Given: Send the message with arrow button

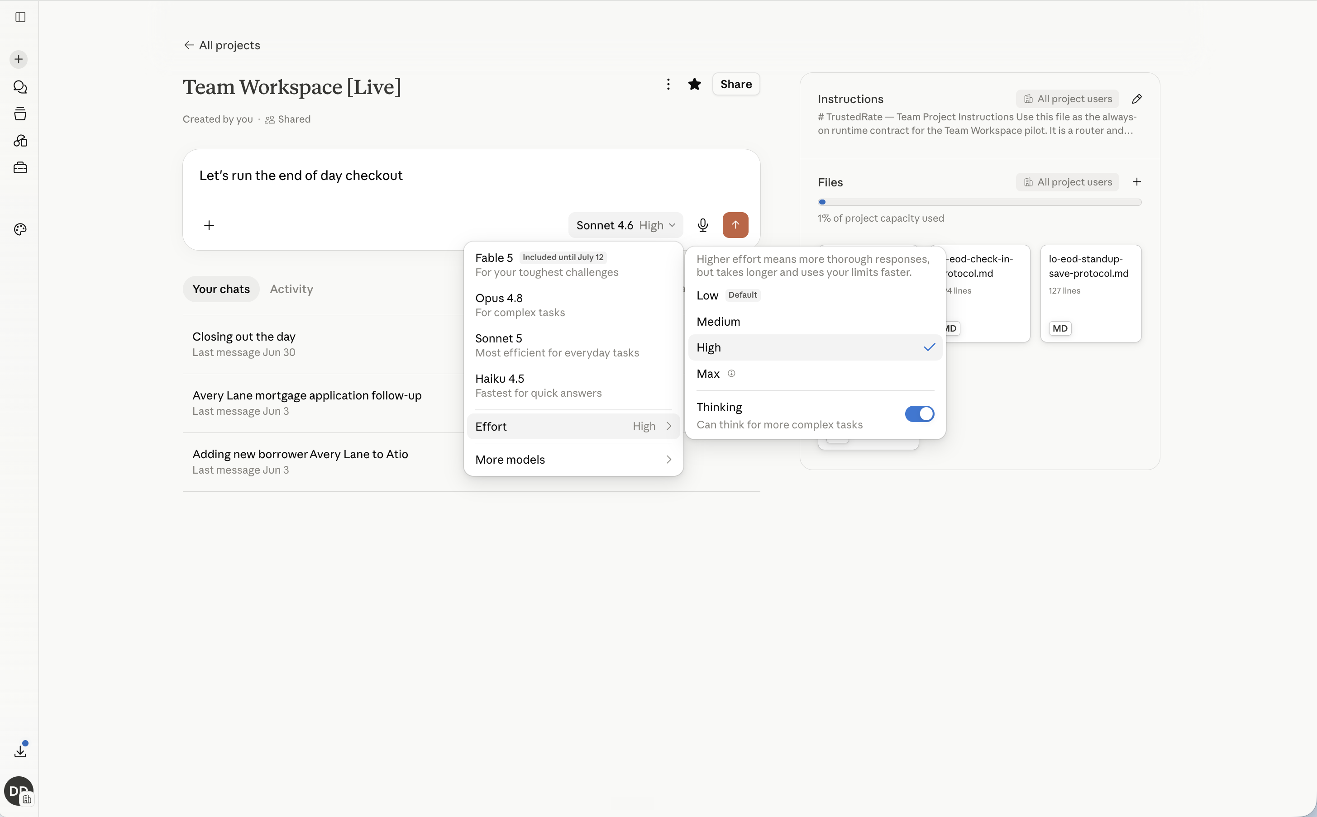Looking at the screenshot, I should click(x=735, y=225).
